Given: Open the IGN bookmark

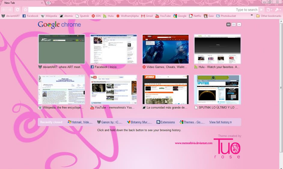Looking at the screenshot, I should (96, 16).
